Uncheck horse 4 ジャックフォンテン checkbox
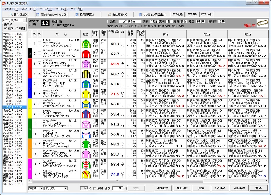This screenshot has width=271, height=195. 39,73
